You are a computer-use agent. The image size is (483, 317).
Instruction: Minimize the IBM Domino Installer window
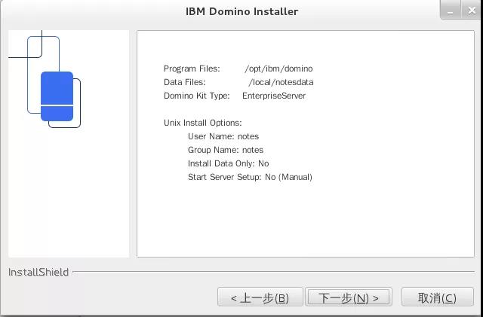[x=451, y=11]
